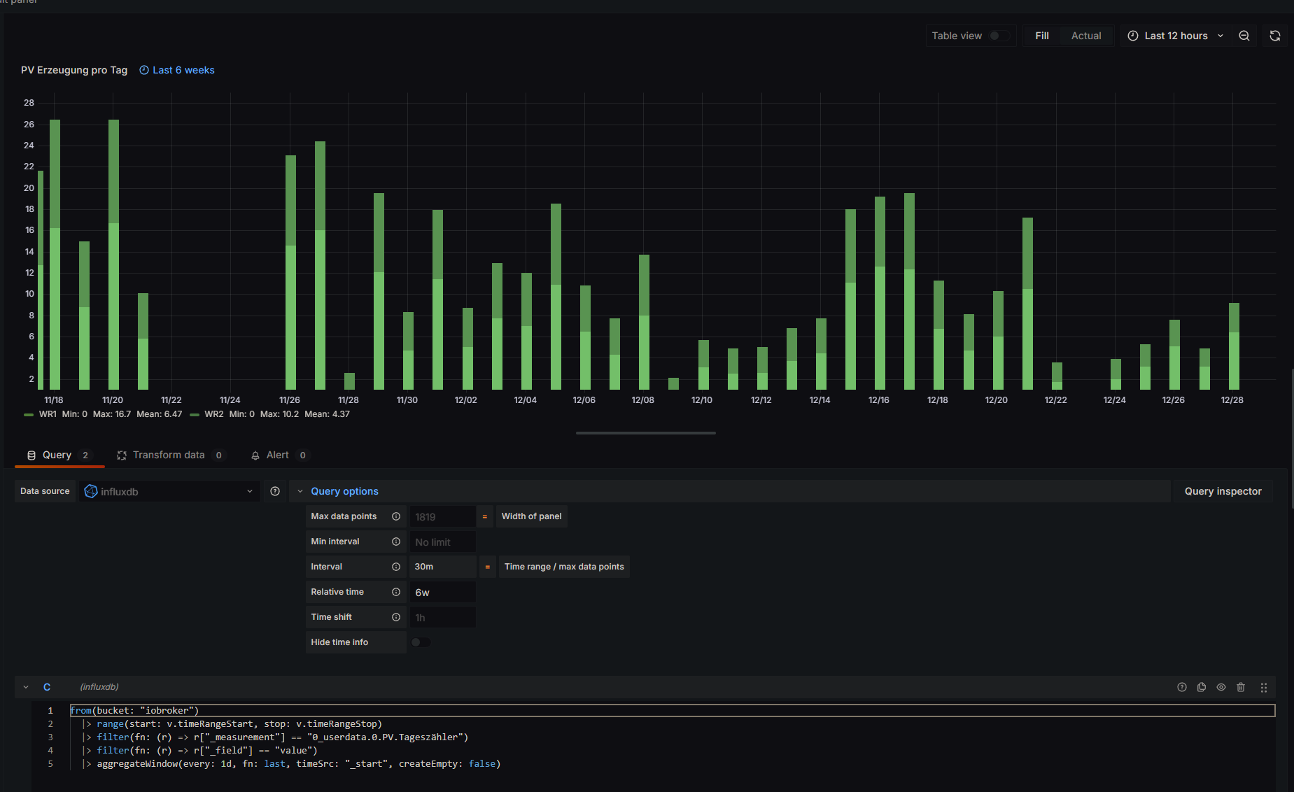Click the query name C
This screenshot has height=792, width=1294.
click(x=47, y=687)
